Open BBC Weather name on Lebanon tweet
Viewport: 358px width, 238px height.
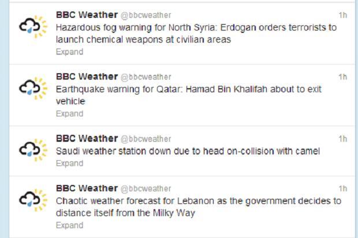[x=86, y=188]
